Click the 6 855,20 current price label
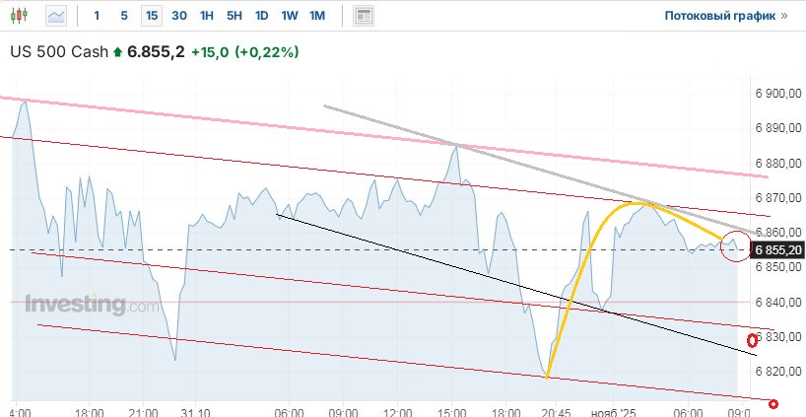This screenshot has height=417, width=806. pos(779,250)
